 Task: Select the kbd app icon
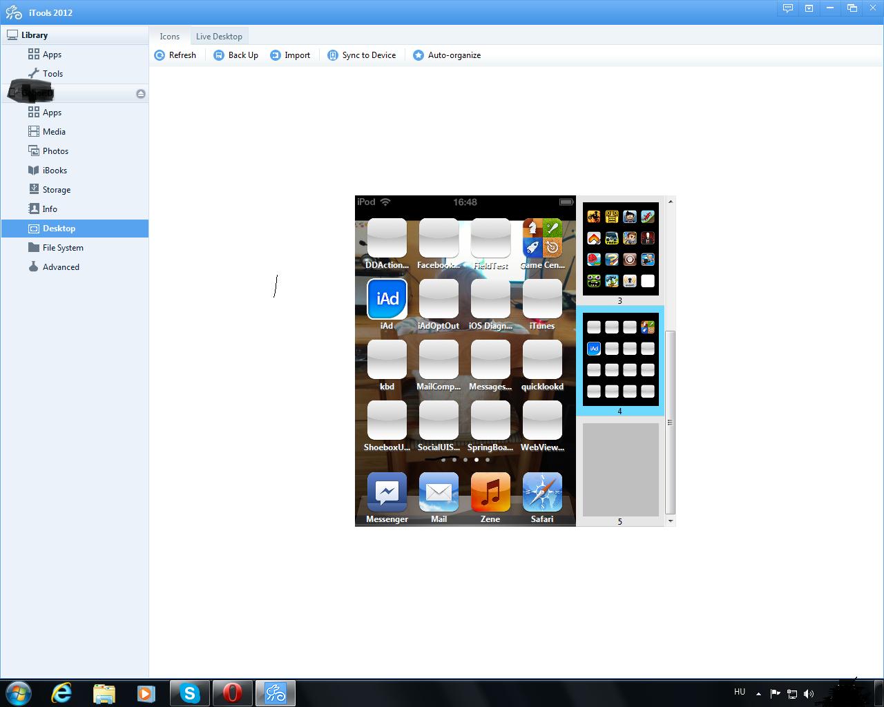pos(387,360)
